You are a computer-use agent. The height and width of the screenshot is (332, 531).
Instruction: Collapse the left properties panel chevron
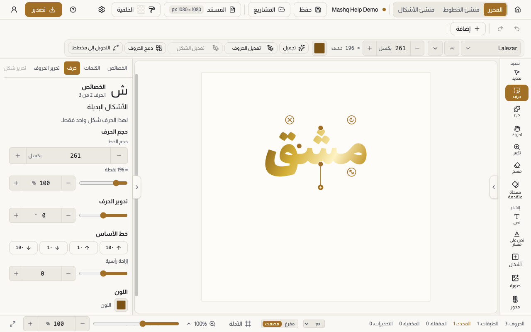point(137,187)
